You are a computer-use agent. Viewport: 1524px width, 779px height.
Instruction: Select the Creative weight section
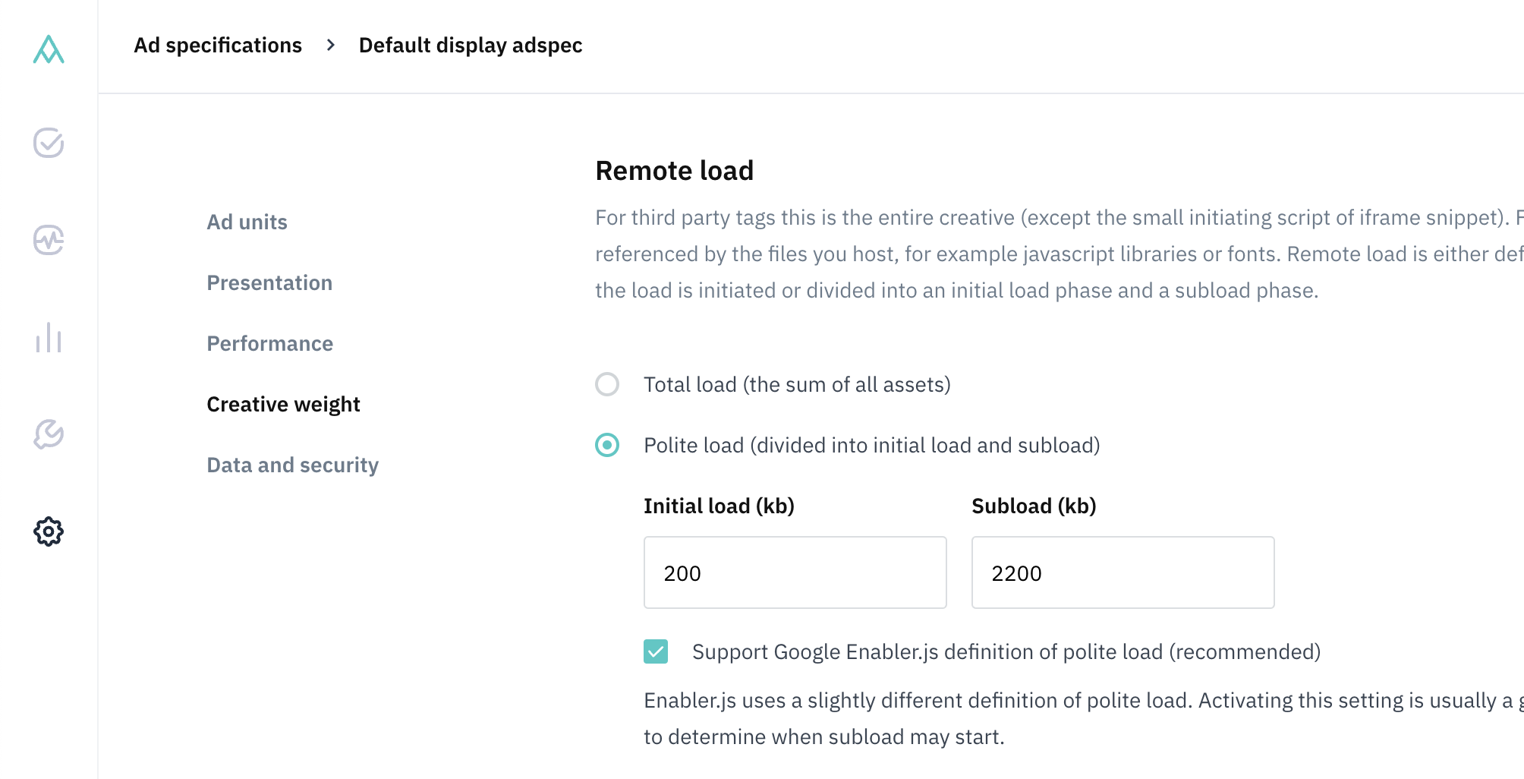coord(283,404)
